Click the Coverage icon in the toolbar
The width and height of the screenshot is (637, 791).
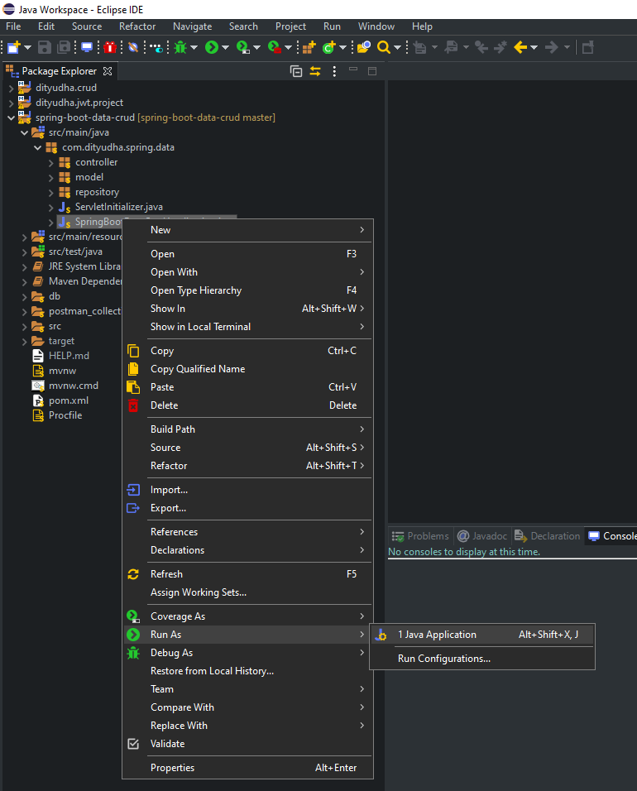click(x=244, y=47)
